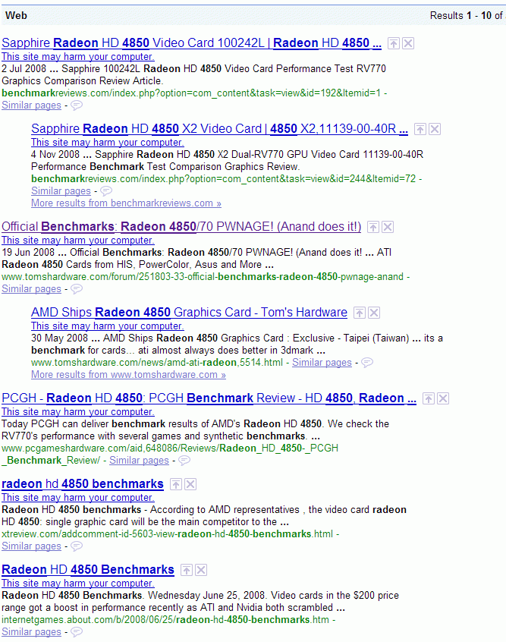This screenshot has height=642, width=506.
Task: Click snippet text dated 4 Nov 2008
Action: [x=228, y=161]
